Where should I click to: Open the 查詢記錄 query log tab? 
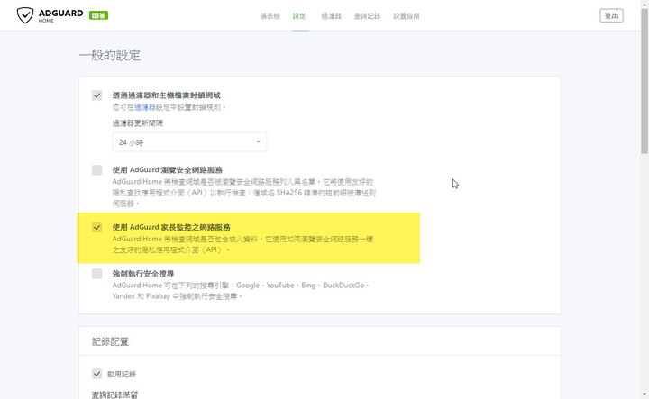[367, 15]
